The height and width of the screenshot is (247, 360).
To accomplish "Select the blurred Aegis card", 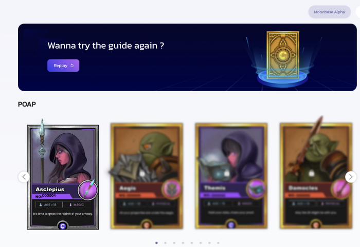I will [147, 176].
